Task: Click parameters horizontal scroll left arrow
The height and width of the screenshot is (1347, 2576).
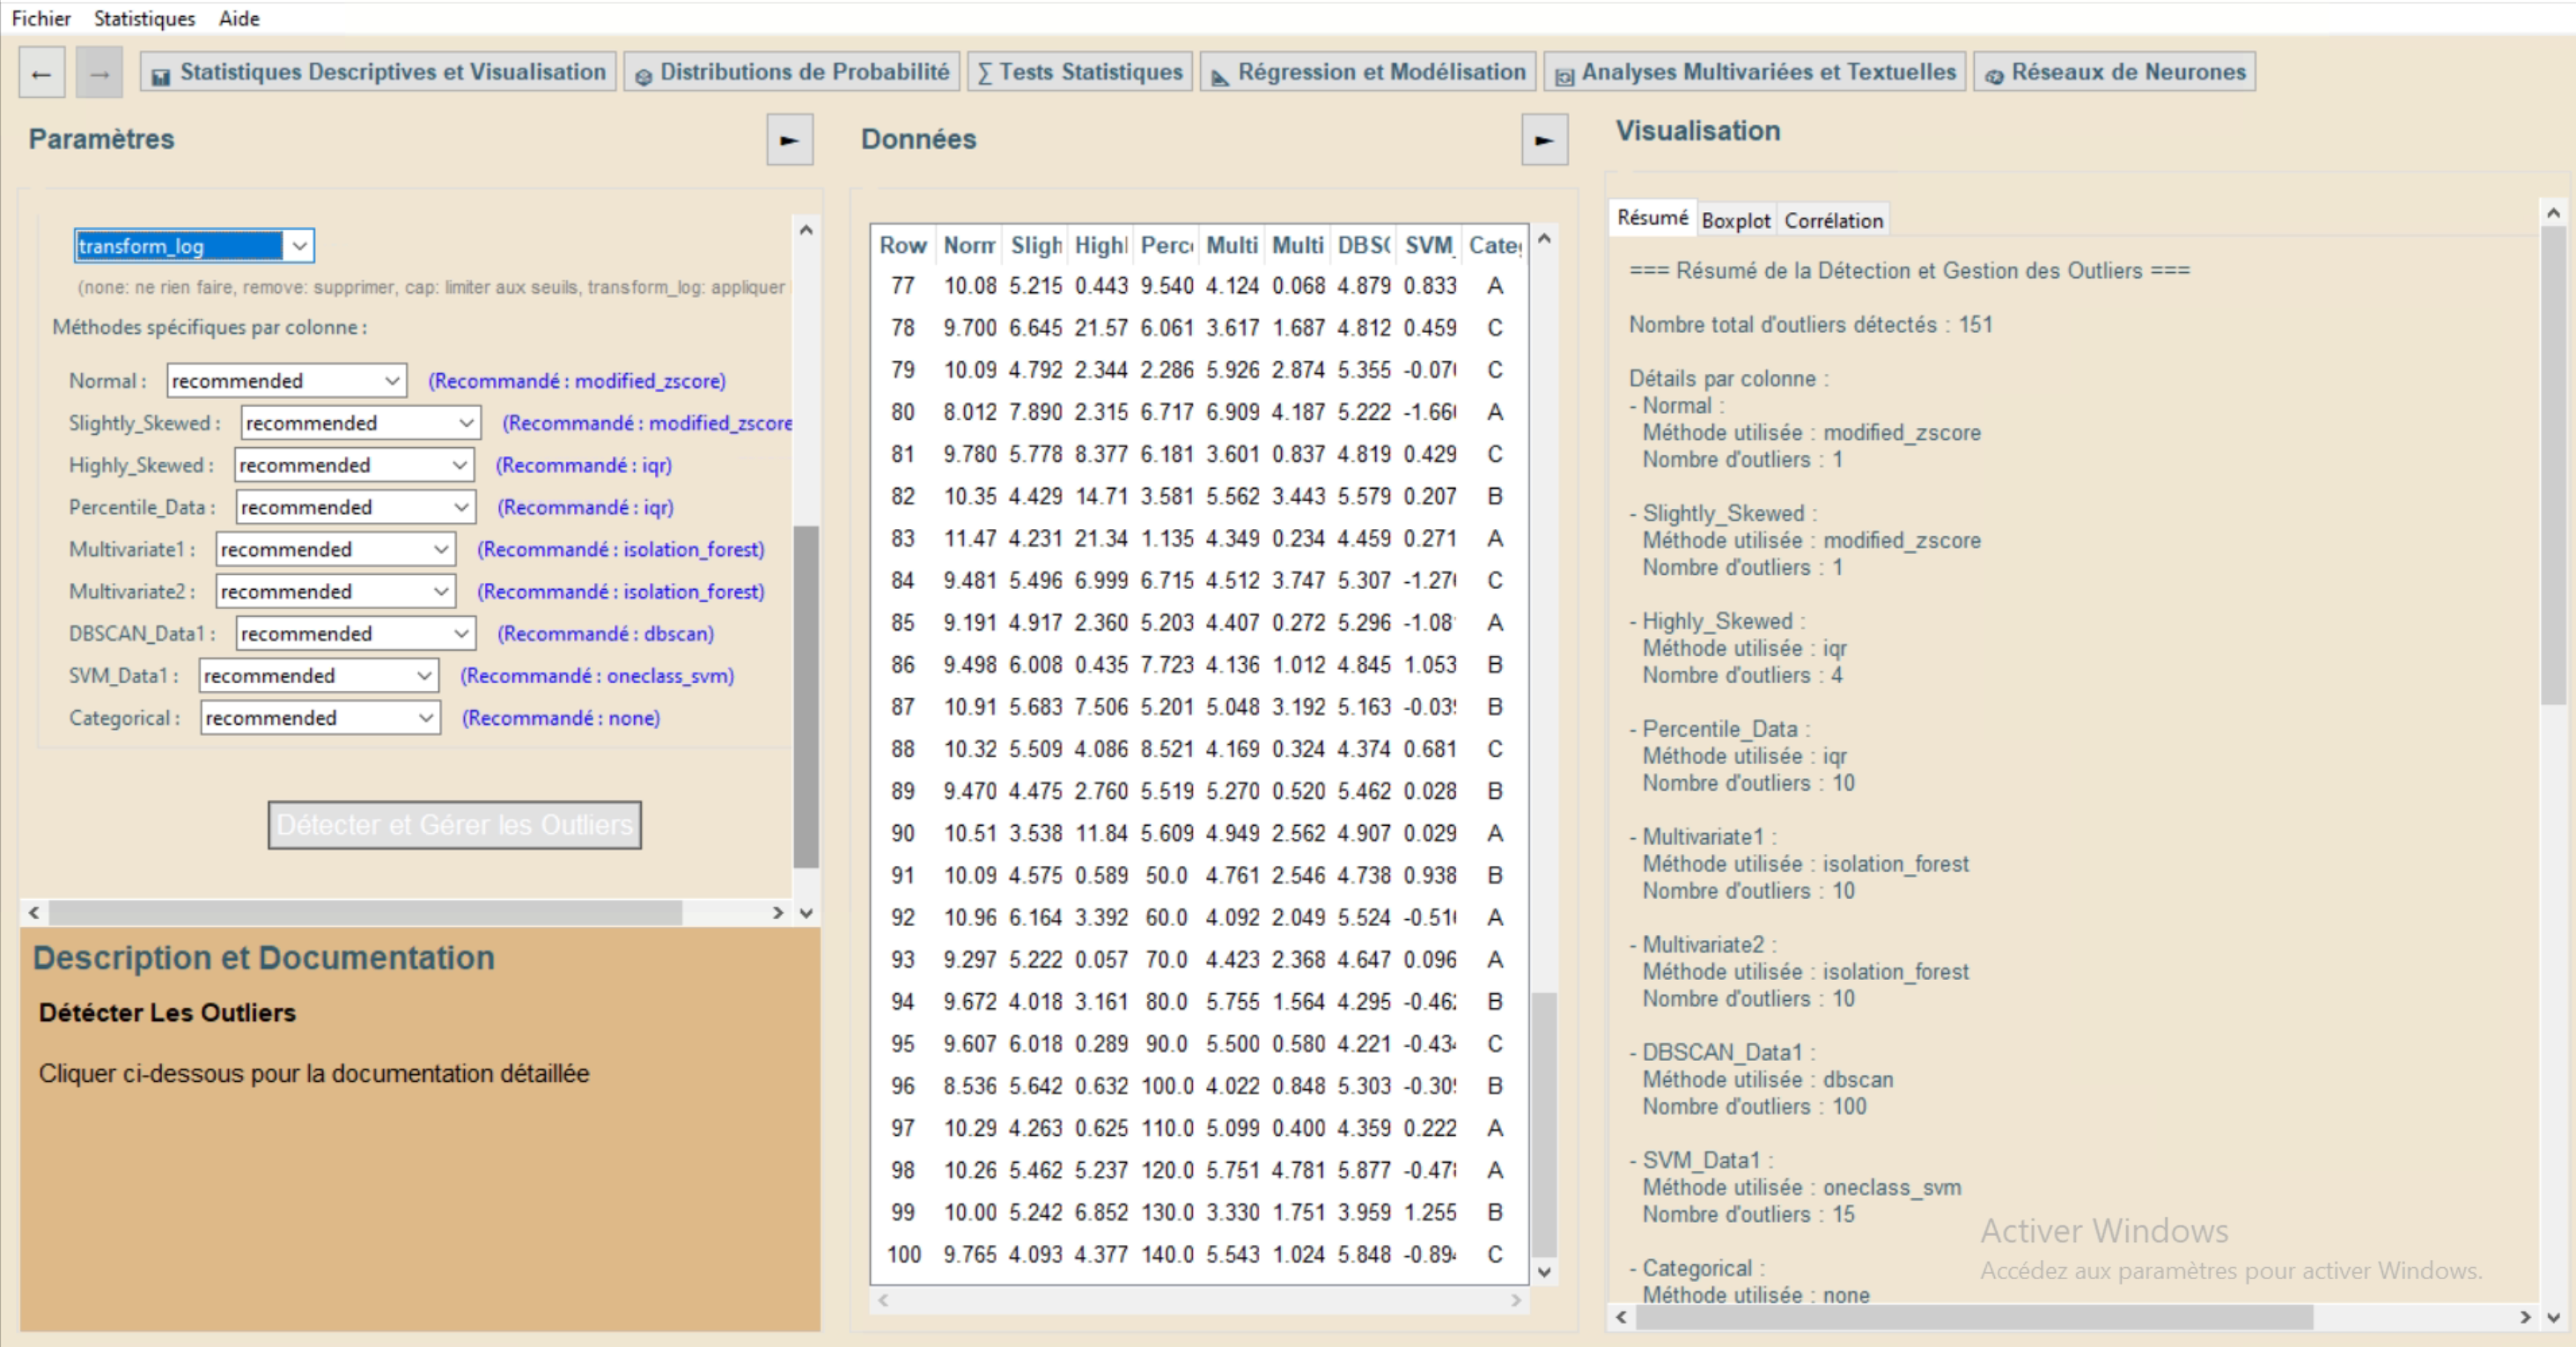Action: point(34,912)
